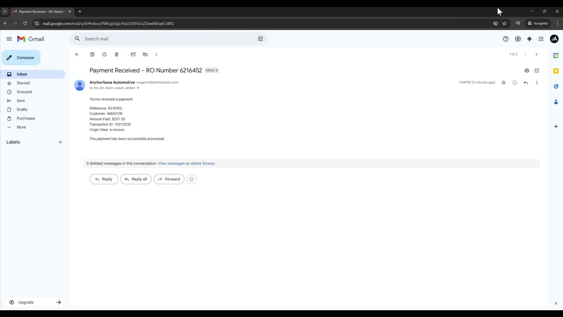Open the Inbox folder
563x317 pixels.
33,74
